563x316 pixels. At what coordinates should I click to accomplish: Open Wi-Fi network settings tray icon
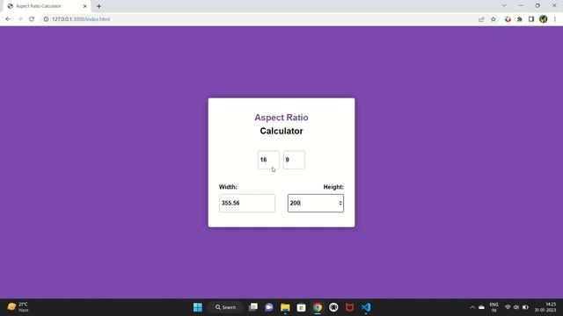coord(508,307)
